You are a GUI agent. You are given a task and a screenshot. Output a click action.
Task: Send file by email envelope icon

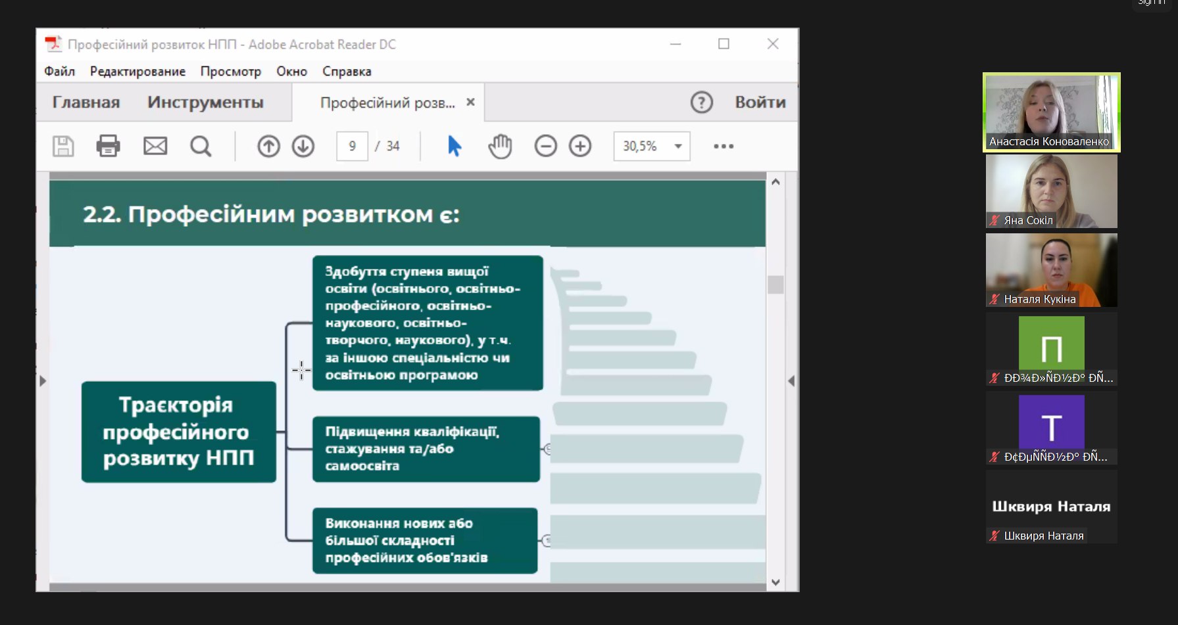pyautogui.click(x=155, y=146)
